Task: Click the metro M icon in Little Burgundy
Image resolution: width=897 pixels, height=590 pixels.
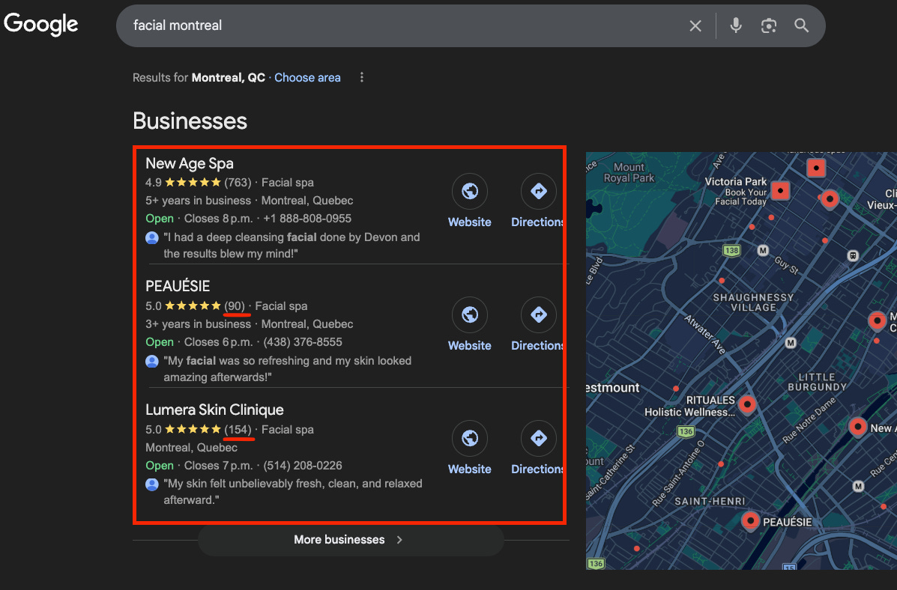Action: pos(791,342)
